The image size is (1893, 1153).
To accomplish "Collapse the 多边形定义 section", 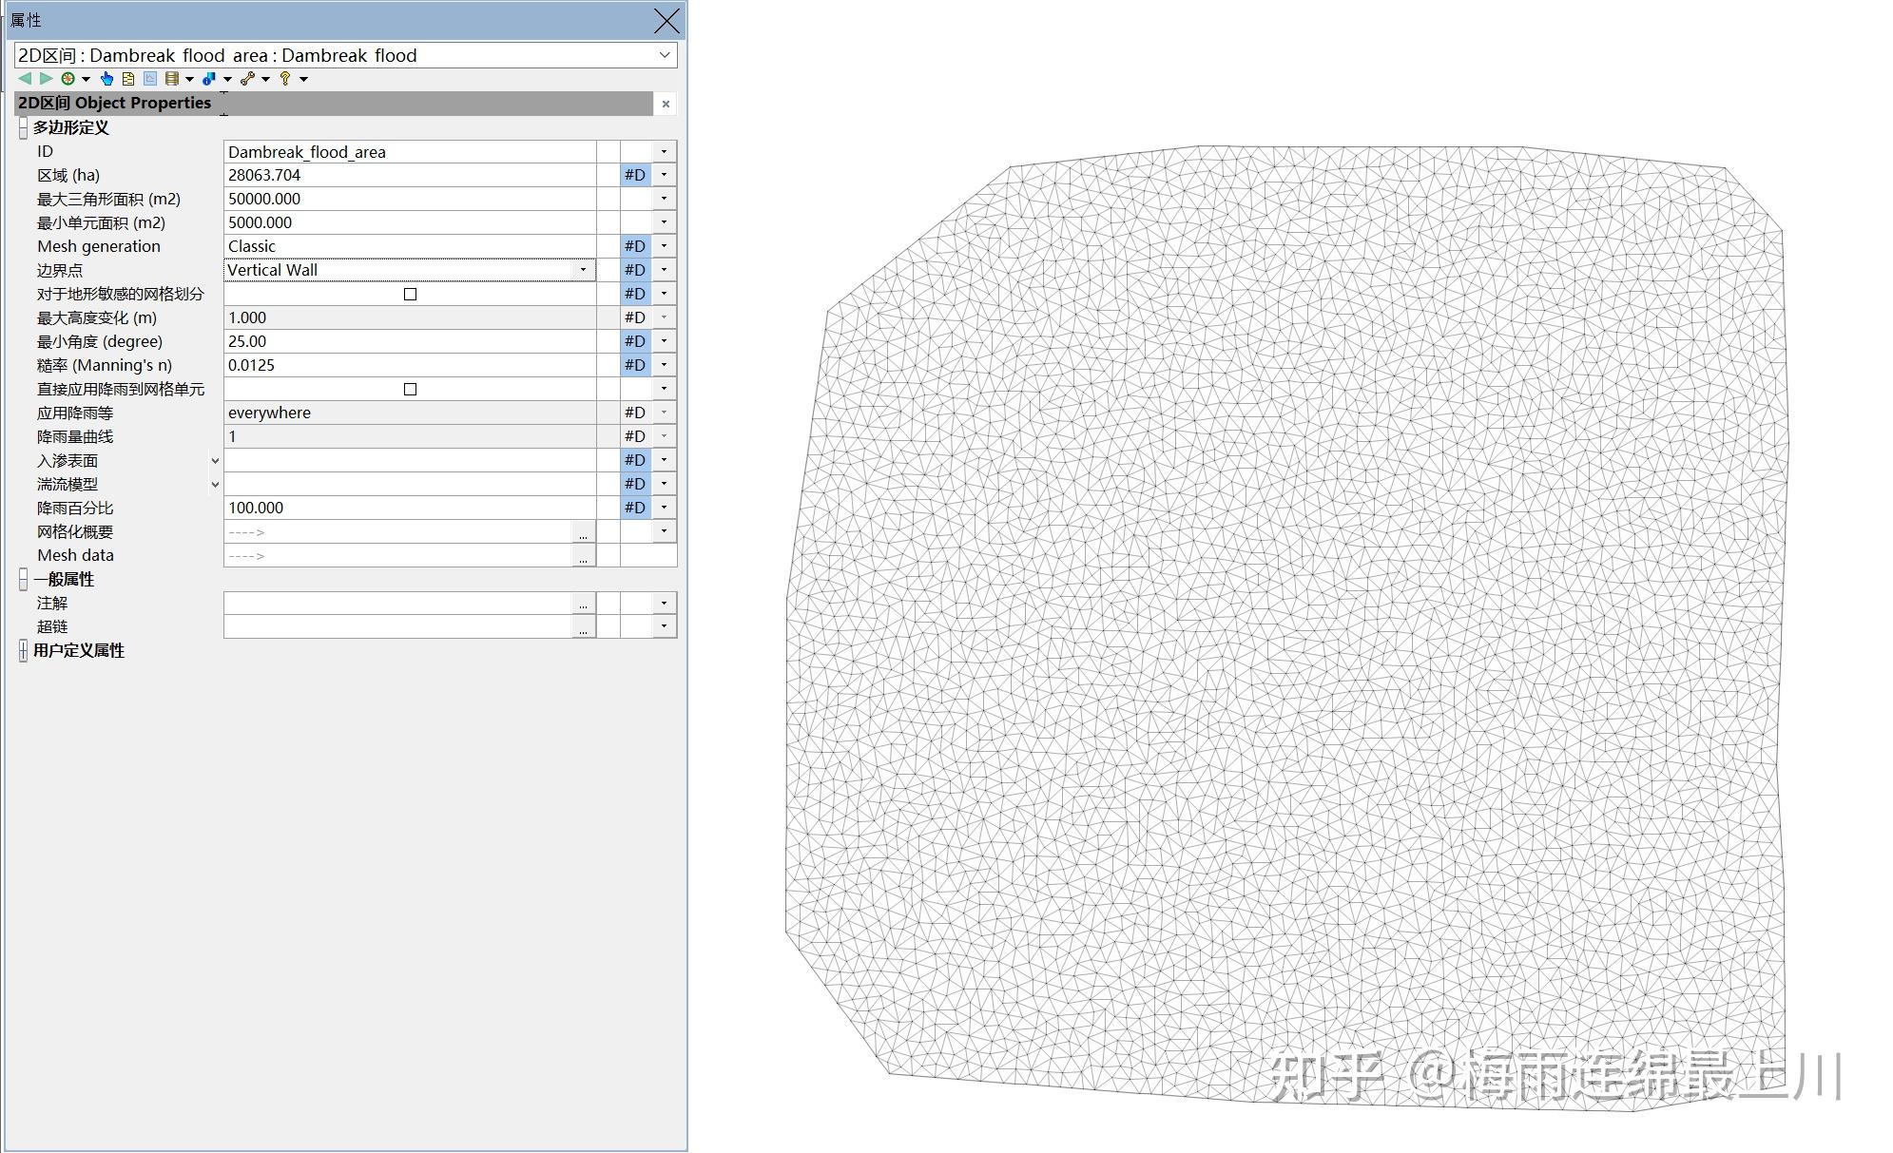I will (23, 127).
